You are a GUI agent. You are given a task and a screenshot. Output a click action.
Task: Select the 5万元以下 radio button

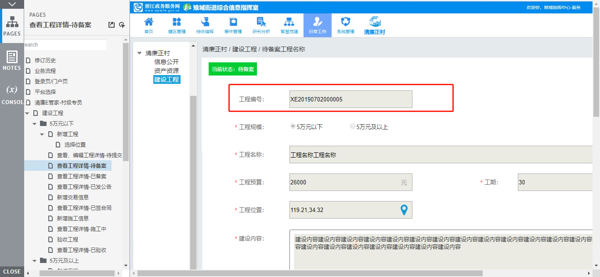click(x=293, y=126)
